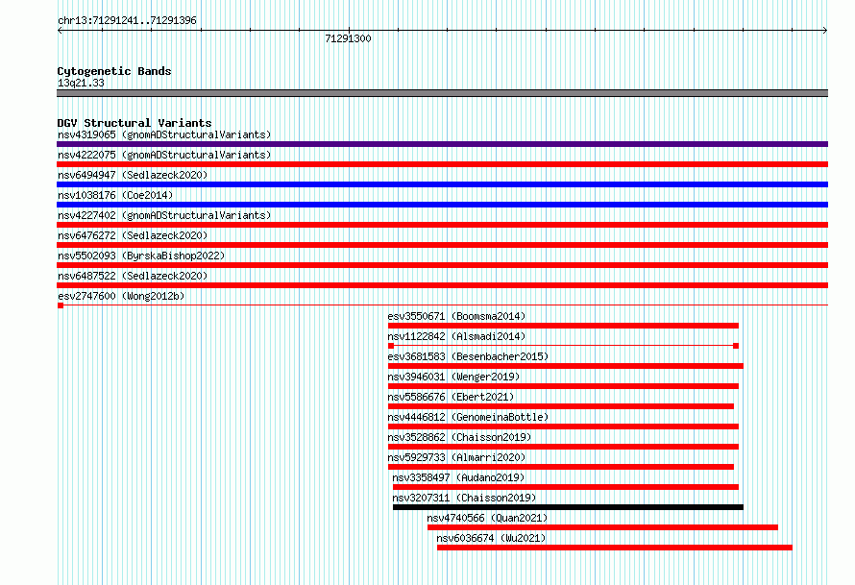Click the red nsv3528862 variant bar
Image resolution: width=855 pixels, height=585 pixels.
pos(563,447)
